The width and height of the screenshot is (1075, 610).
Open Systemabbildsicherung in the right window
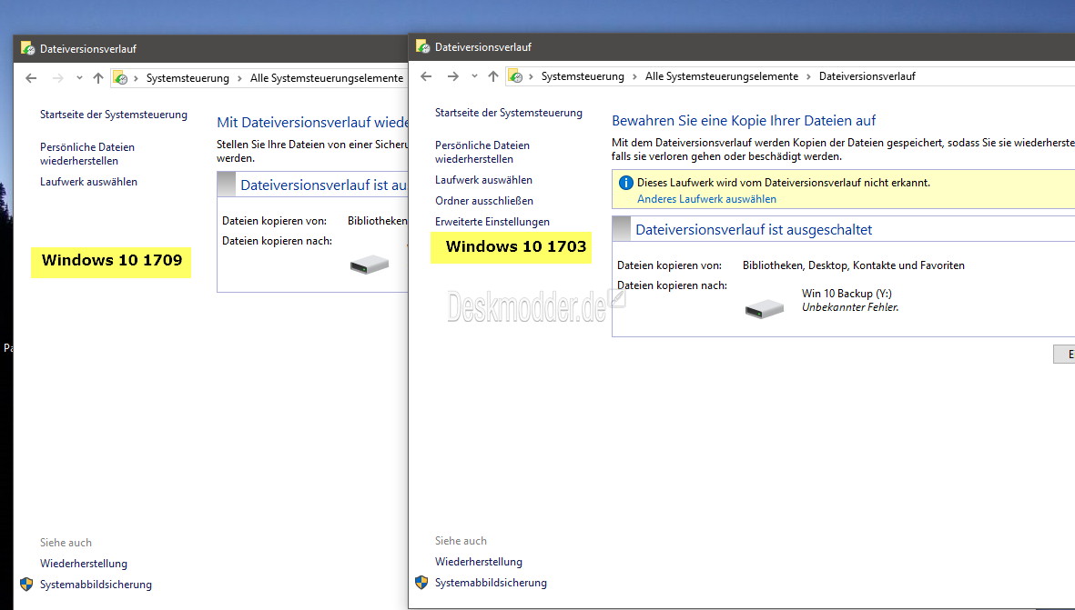(491, 582)
